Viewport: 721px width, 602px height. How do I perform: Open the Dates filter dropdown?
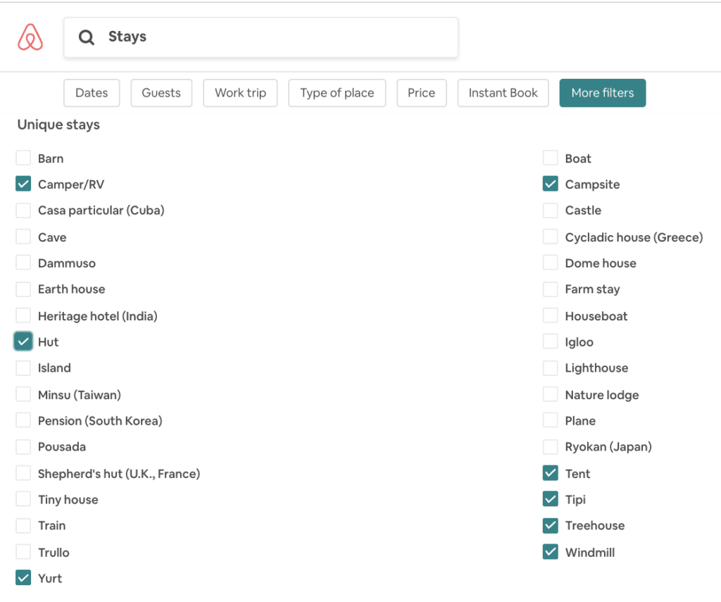92,93
